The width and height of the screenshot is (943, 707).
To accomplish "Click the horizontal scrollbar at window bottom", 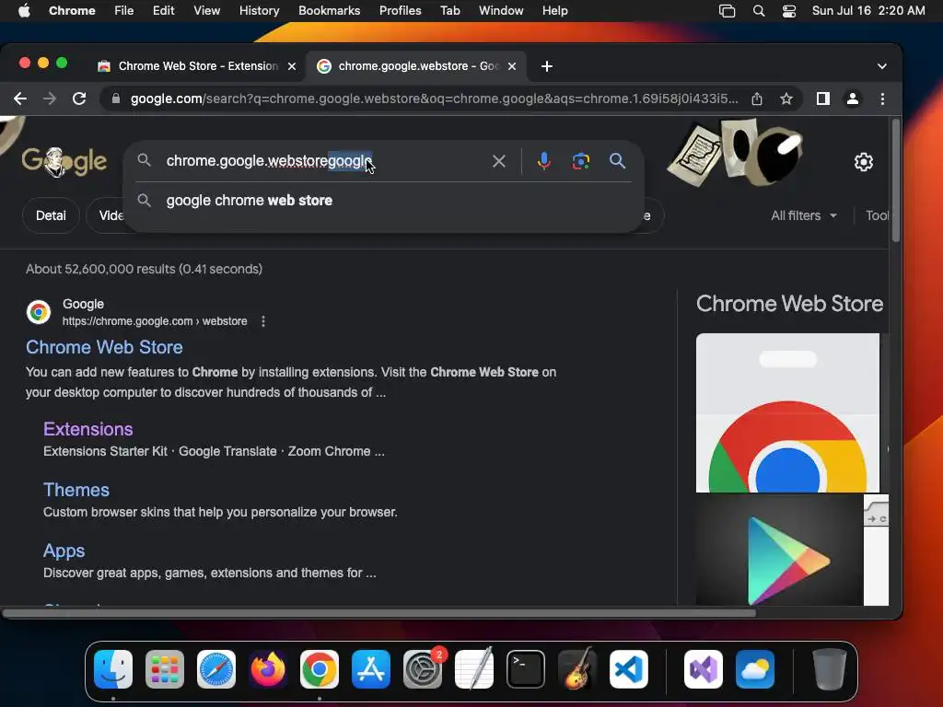I will tap(378, 613).
